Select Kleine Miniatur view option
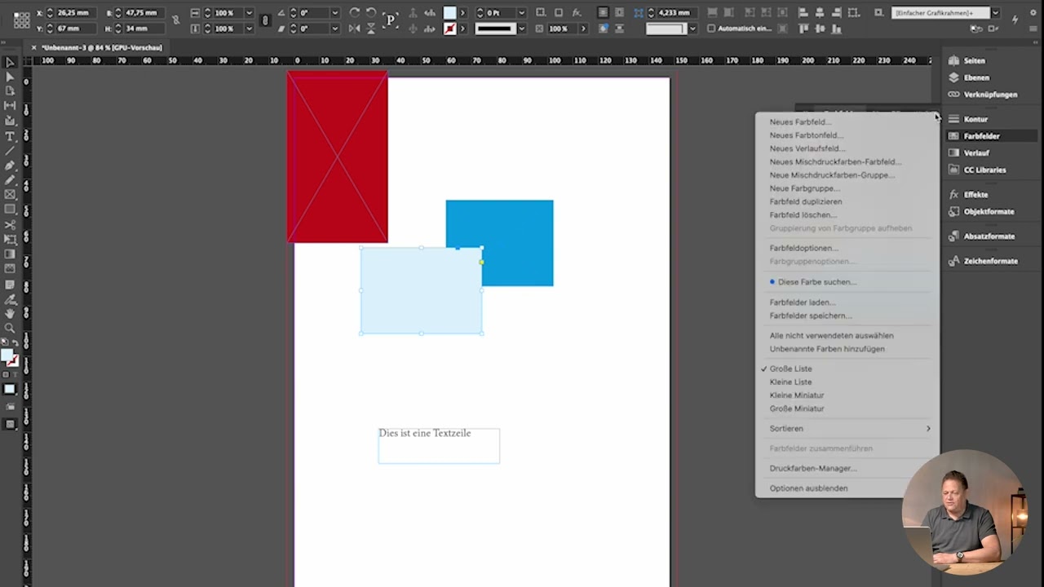This screenshot has width=1044, height=587. (797, 395)
